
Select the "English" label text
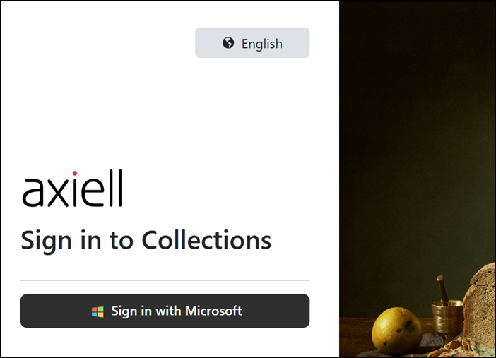point(261,44)
